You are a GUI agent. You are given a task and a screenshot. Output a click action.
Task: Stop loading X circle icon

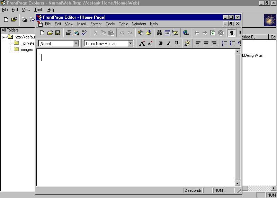[x=221, y=33]
